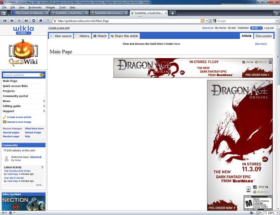This screenshot has height=215, width=280.
Task: Toggle the Opera panel sidebar button
Action: [x=4, y=13]
